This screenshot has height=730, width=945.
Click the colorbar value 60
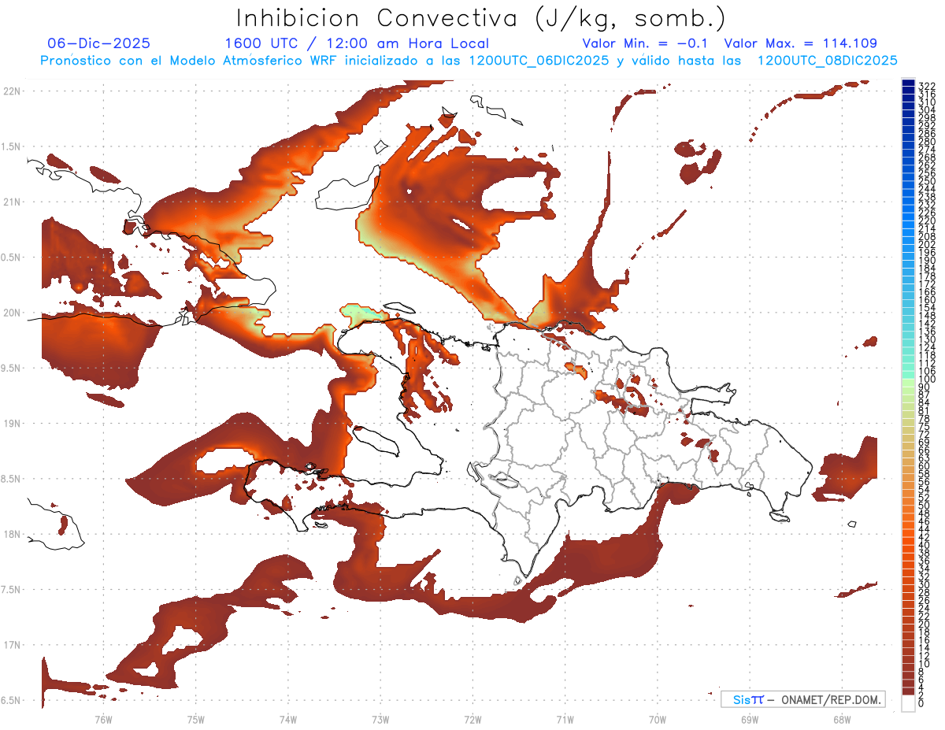coord(924,465)
